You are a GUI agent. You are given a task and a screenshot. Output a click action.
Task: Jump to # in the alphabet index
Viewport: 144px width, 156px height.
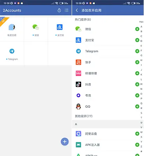point(141,151)
